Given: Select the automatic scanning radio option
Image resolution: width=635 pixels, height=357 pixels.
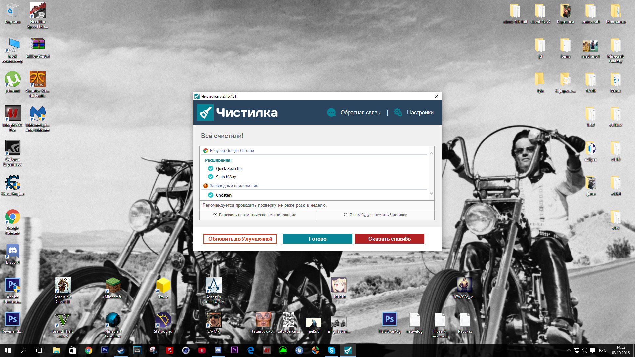Looking at the screenshot, I should 215,215.
